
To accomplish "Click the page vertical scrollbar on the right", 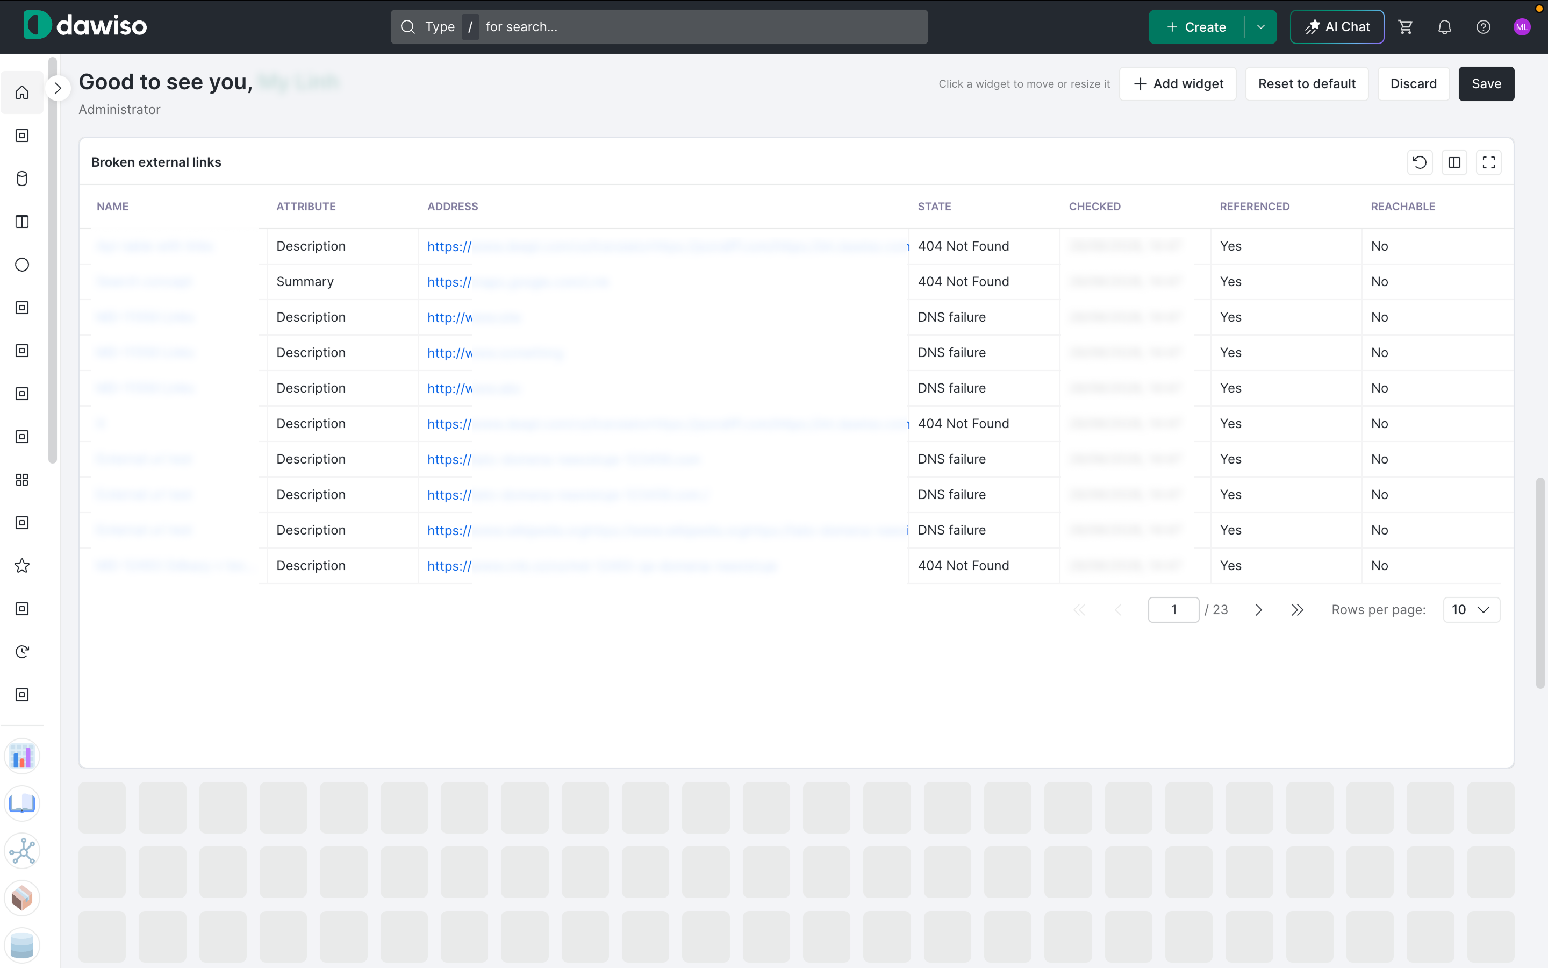I will point(1540,582).
